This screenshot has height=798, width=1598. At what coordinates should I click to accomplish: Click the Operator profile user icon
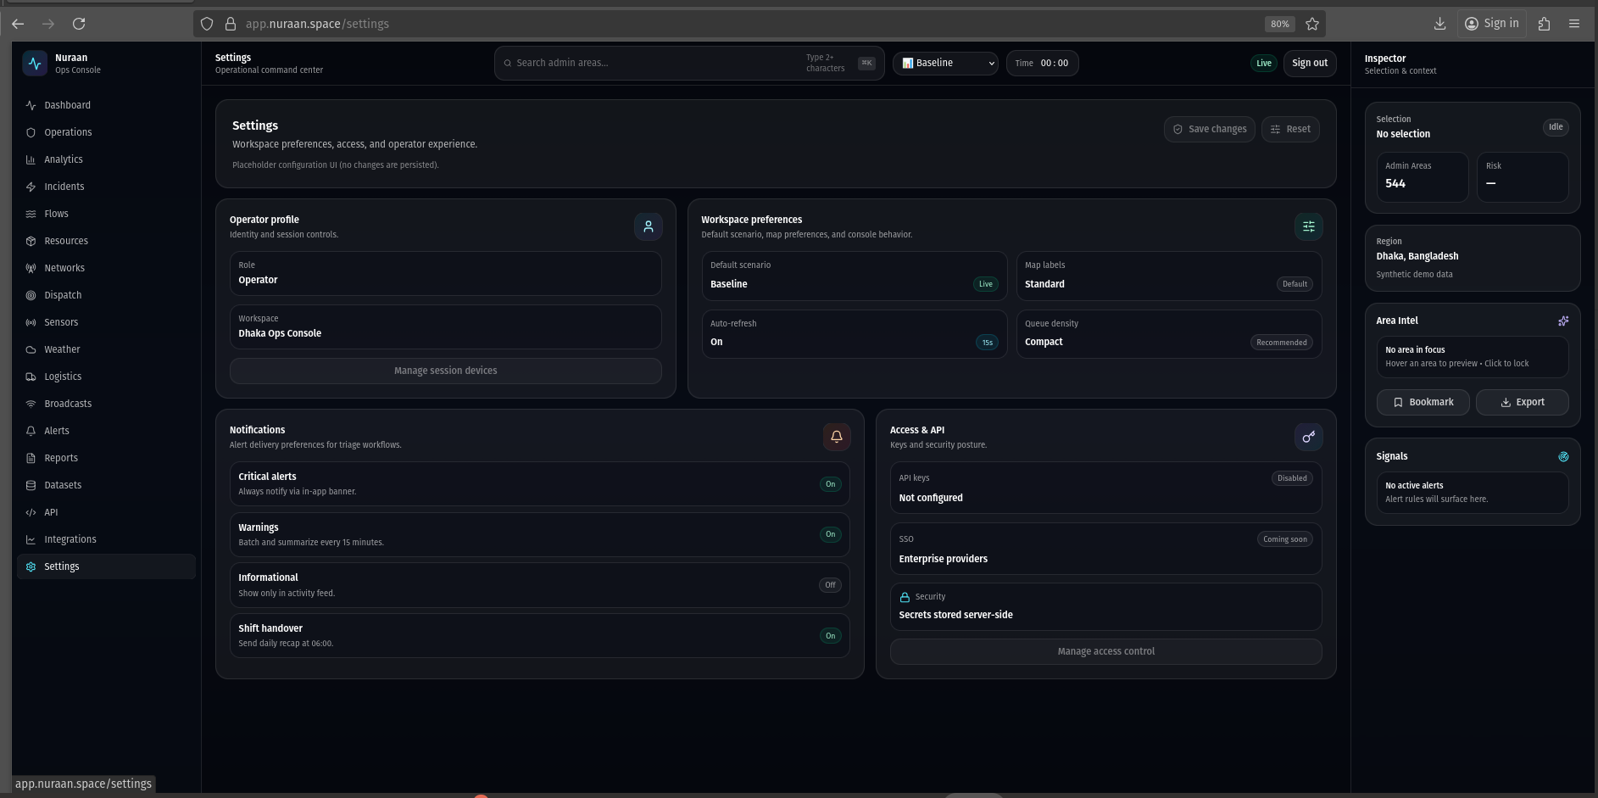648,226
